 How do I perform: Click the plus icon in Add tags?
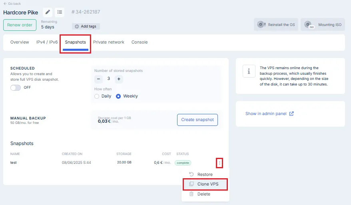(x=77, y=26)
